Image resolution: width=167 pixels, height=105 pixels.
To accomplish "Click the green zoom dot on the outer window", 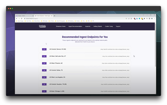I will click(12, 9).
